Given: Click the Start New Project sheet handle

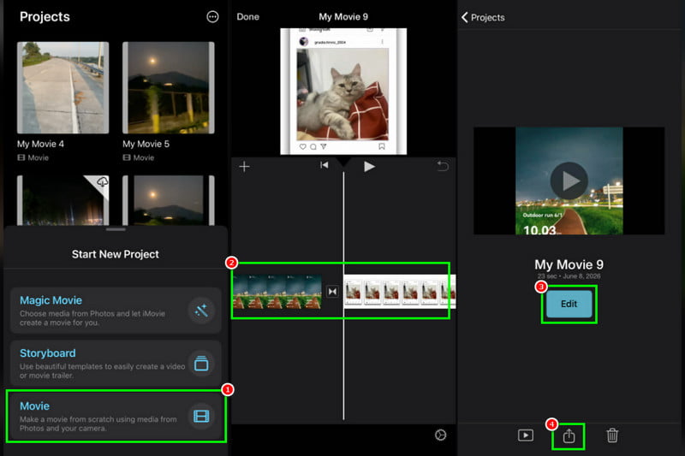Looking at the screenshot, I should 116,229.
